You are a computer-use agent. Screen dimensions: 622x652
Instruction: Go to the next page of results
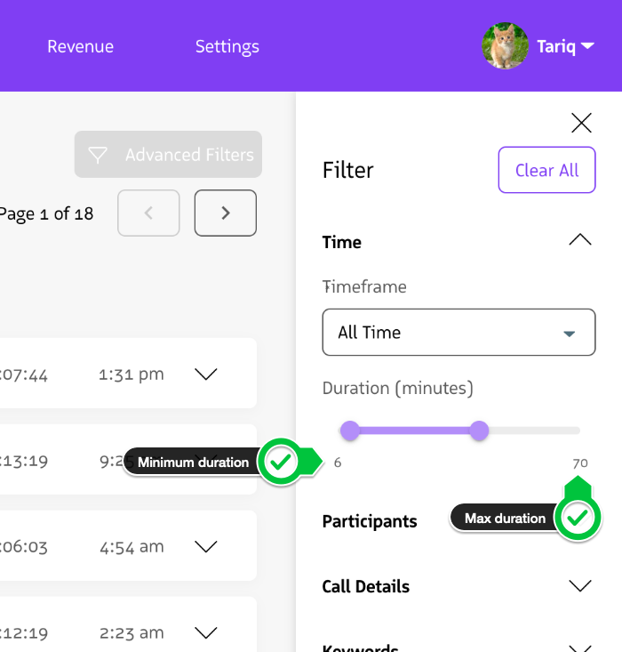click(226, 213)
